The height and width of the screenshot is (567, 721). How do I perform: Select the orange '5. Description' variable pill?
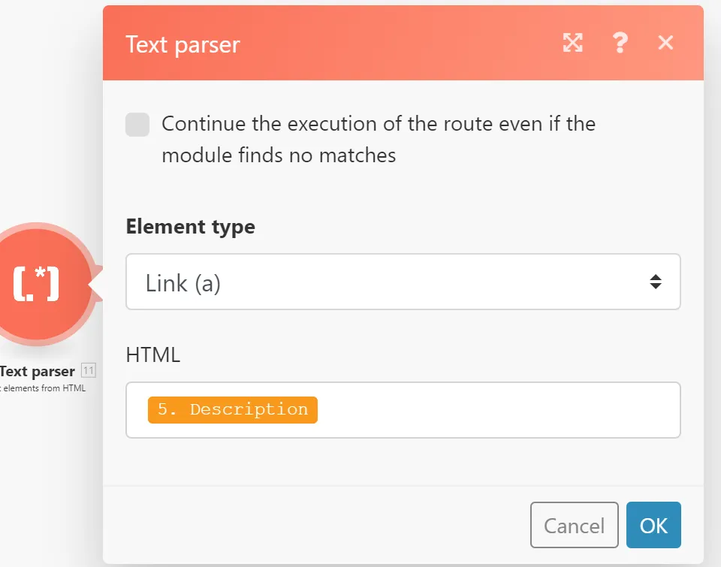[233, 410]
